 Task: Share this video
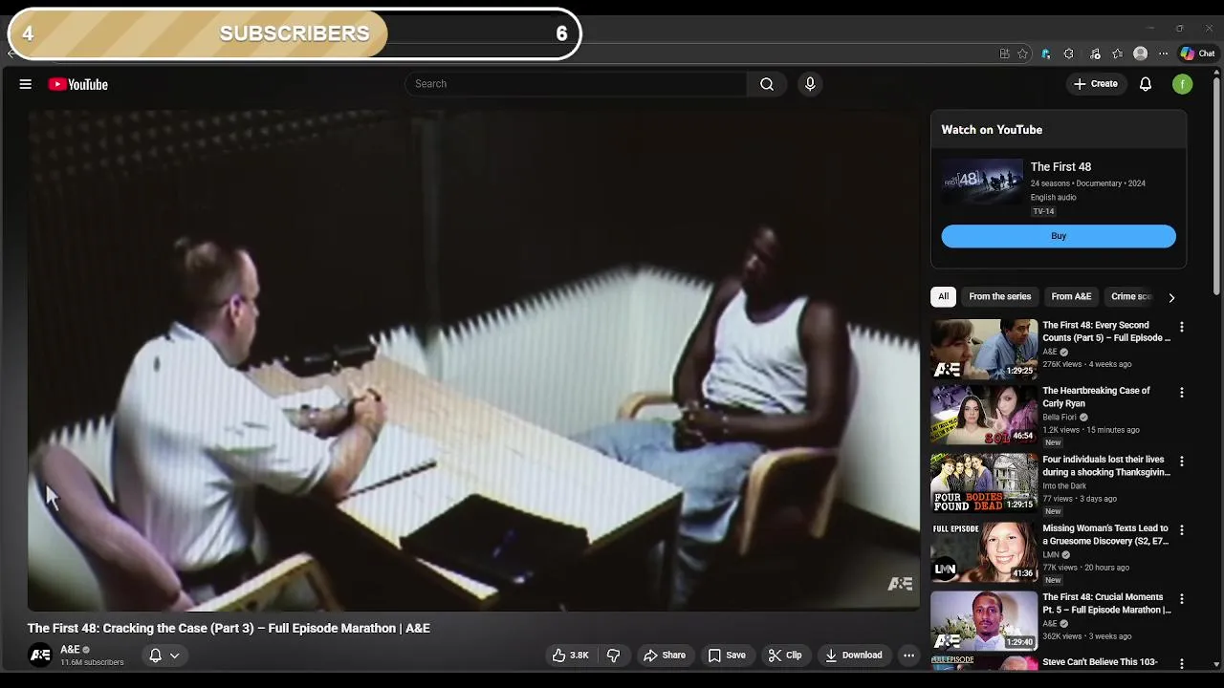click(665, 656)
